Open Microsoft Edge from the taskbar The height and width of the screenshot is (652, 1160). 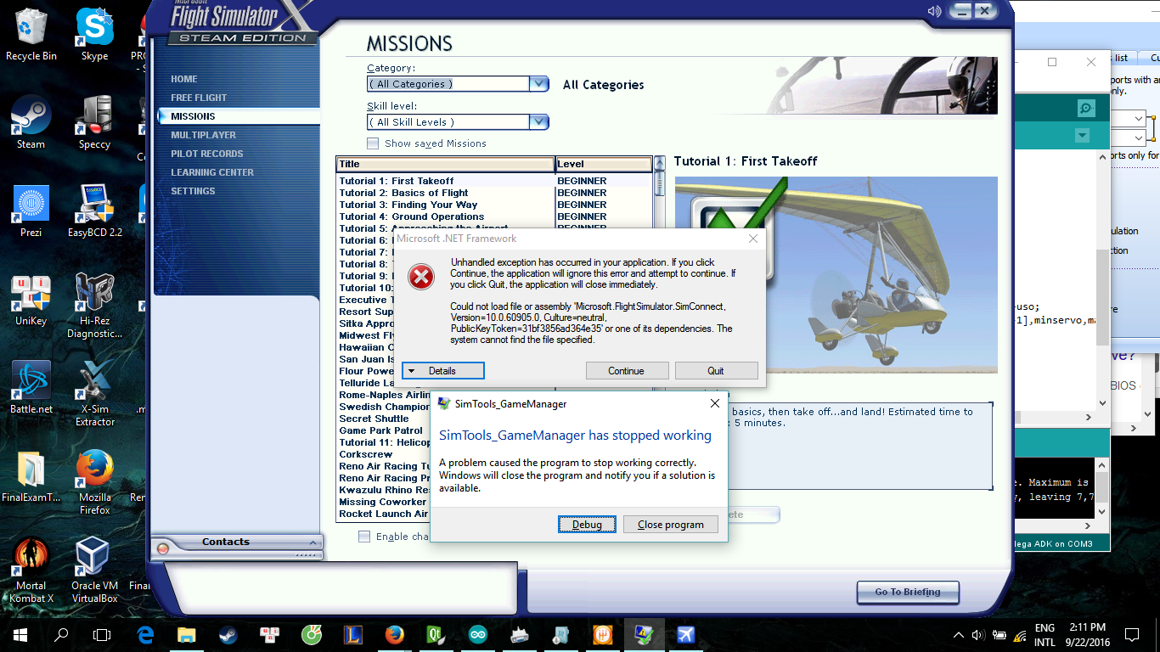coord(144,635)
